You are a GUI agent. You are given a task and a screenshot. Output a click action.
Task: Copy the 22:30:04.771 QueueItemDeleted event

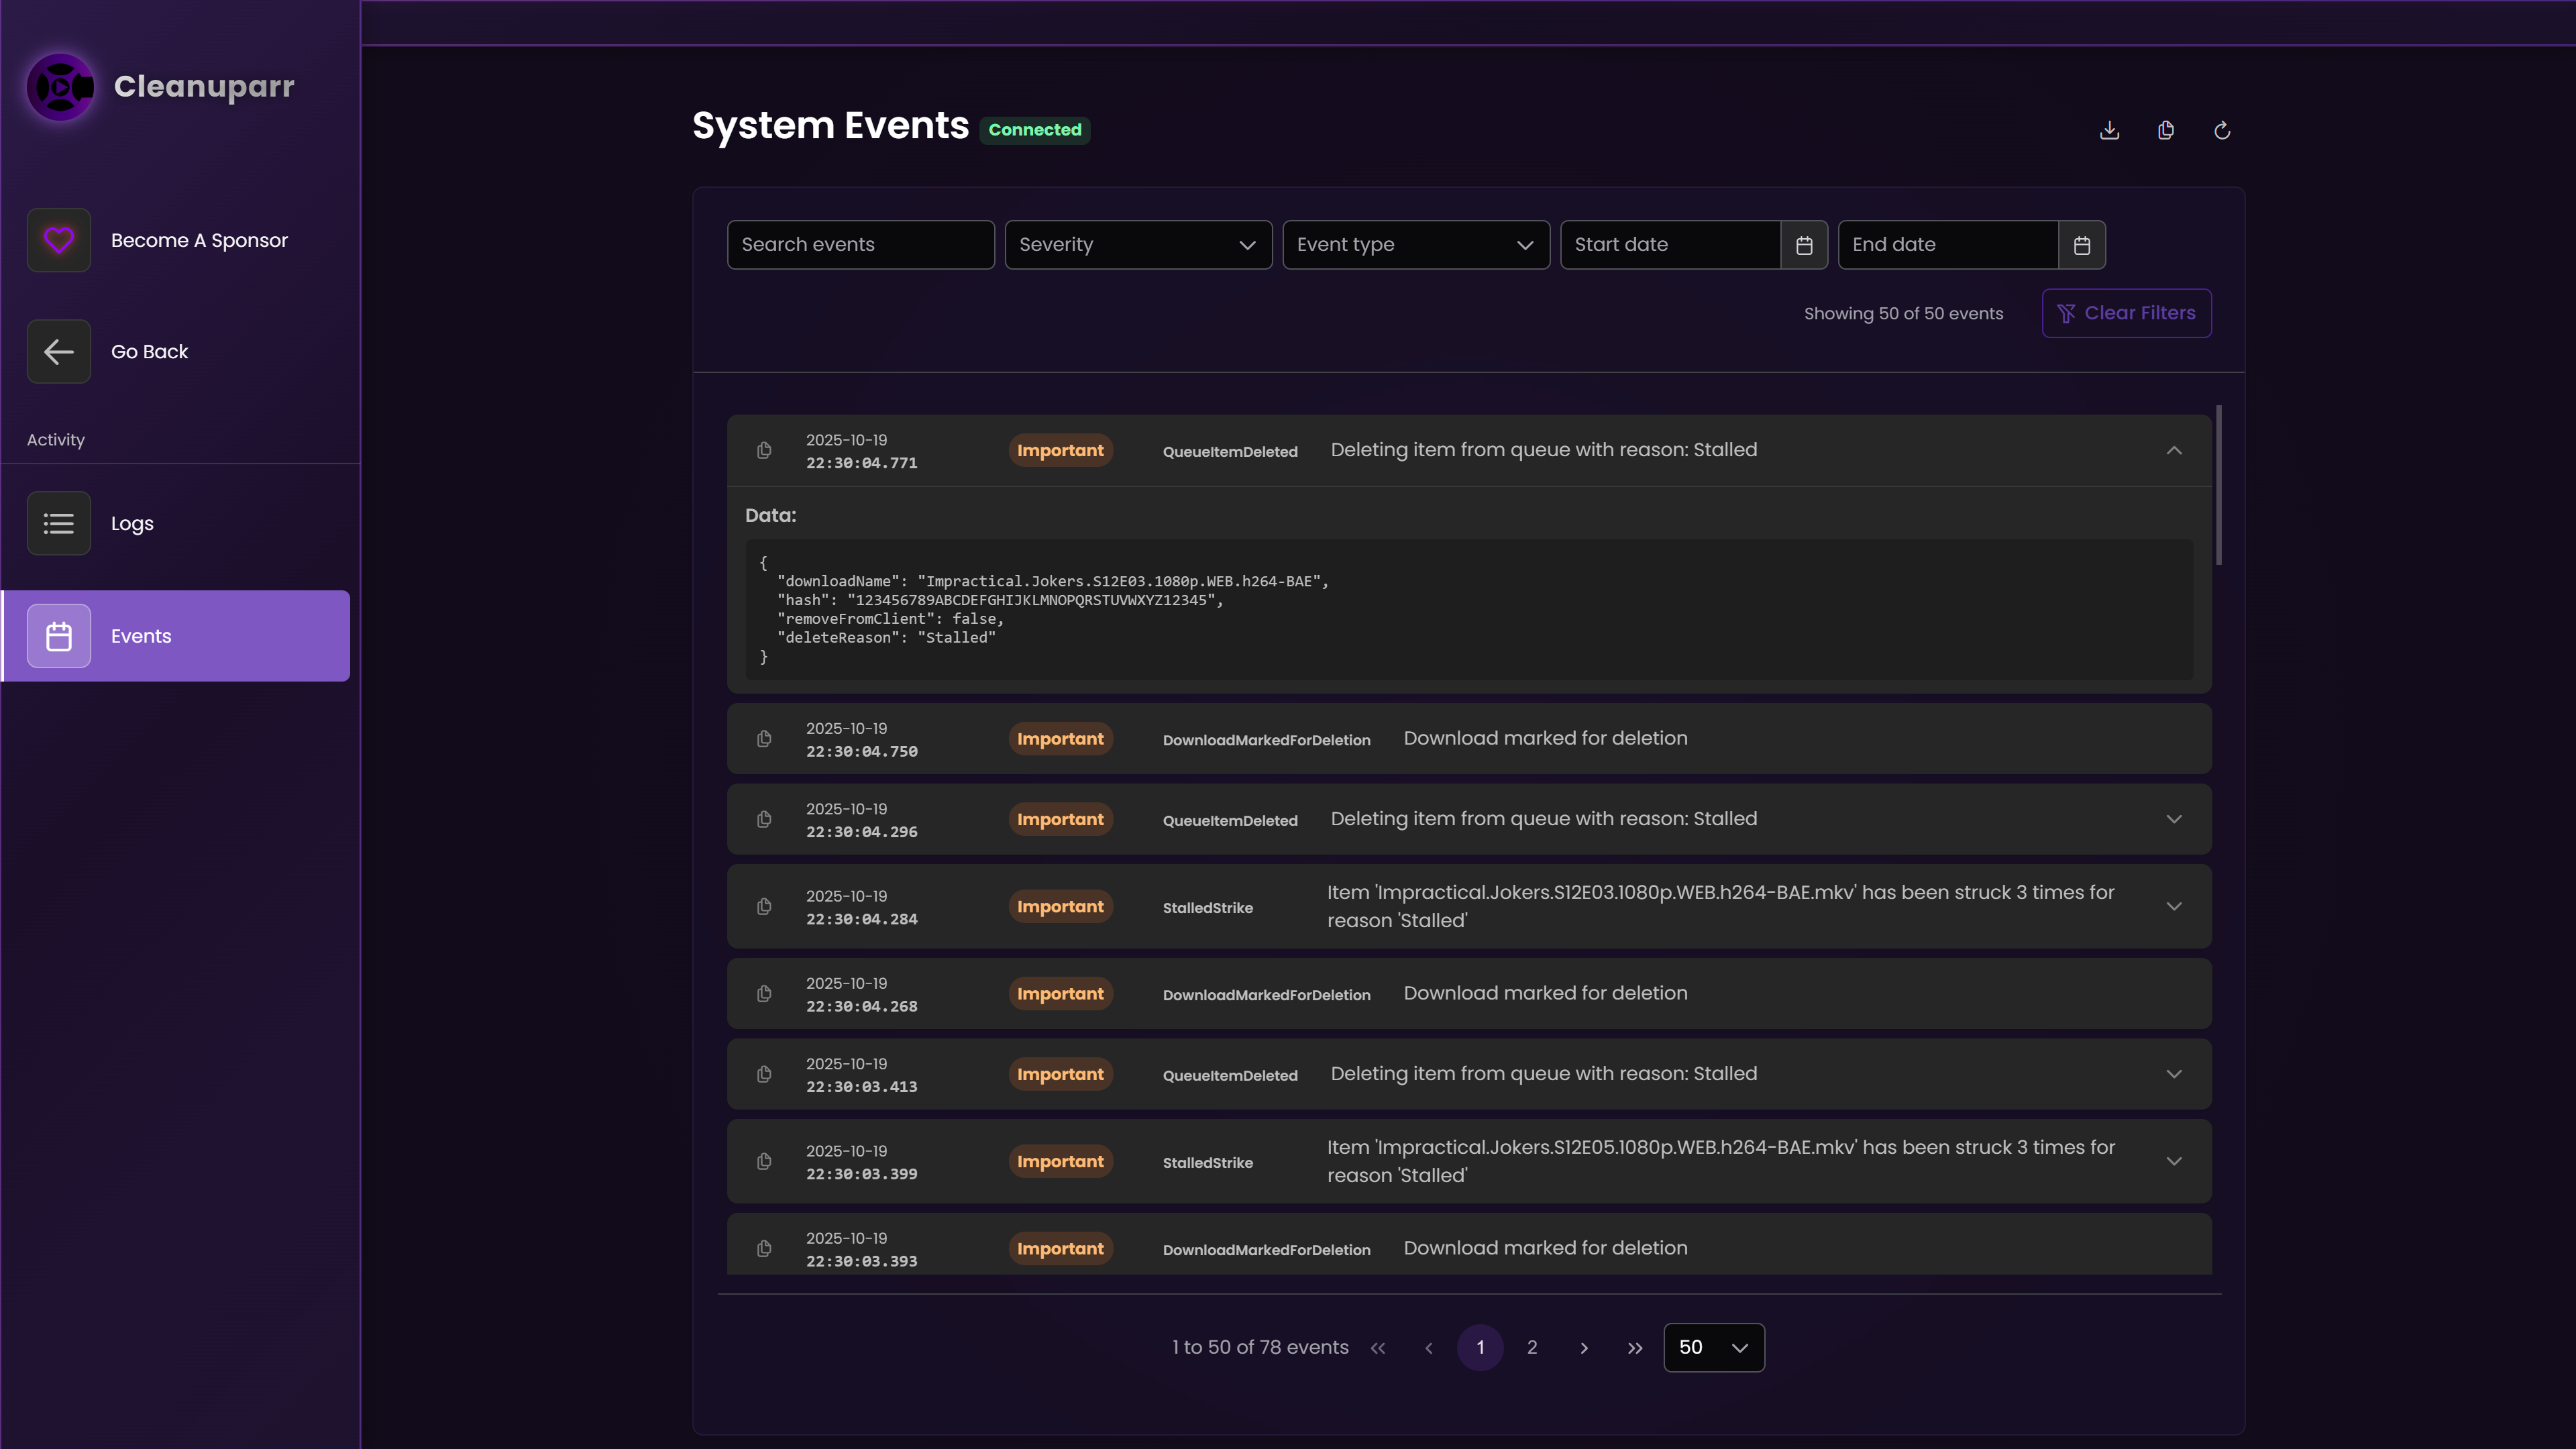[x=764, y=451]
